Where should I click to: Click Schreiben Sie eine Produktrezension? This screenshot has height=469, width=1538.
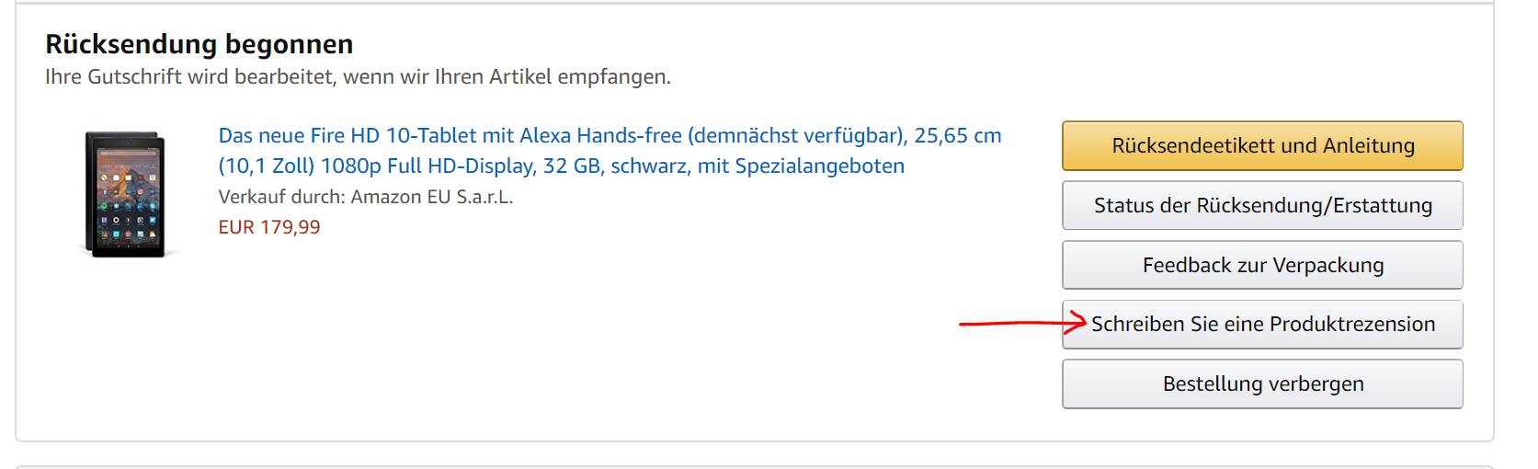(1262, 324)
